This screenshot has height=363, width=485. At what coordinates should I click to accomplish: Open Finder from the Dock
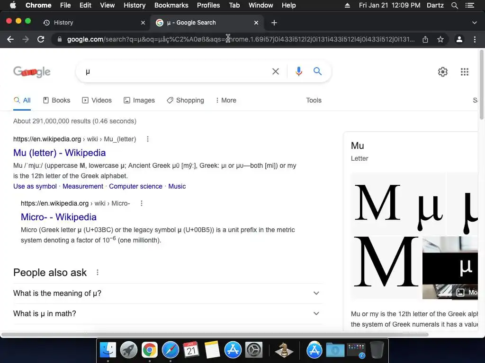tap(108, 350)
